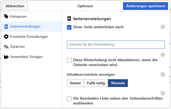171x109 pixels.
Task: Show info for Inhaltsverzeichnis anzeigen
Action: [163, 74]
